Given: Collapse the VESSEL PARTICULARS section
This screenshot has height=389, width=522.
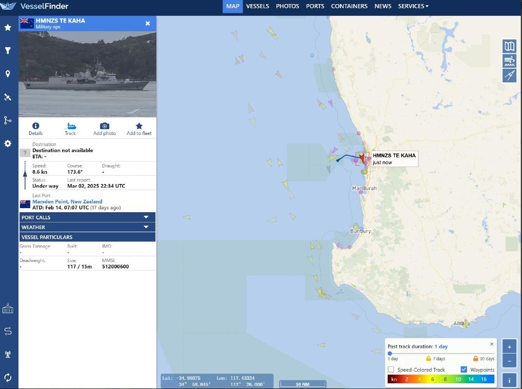Looking at the screenshot, I should pyautogui.click(x=88, y=237).
